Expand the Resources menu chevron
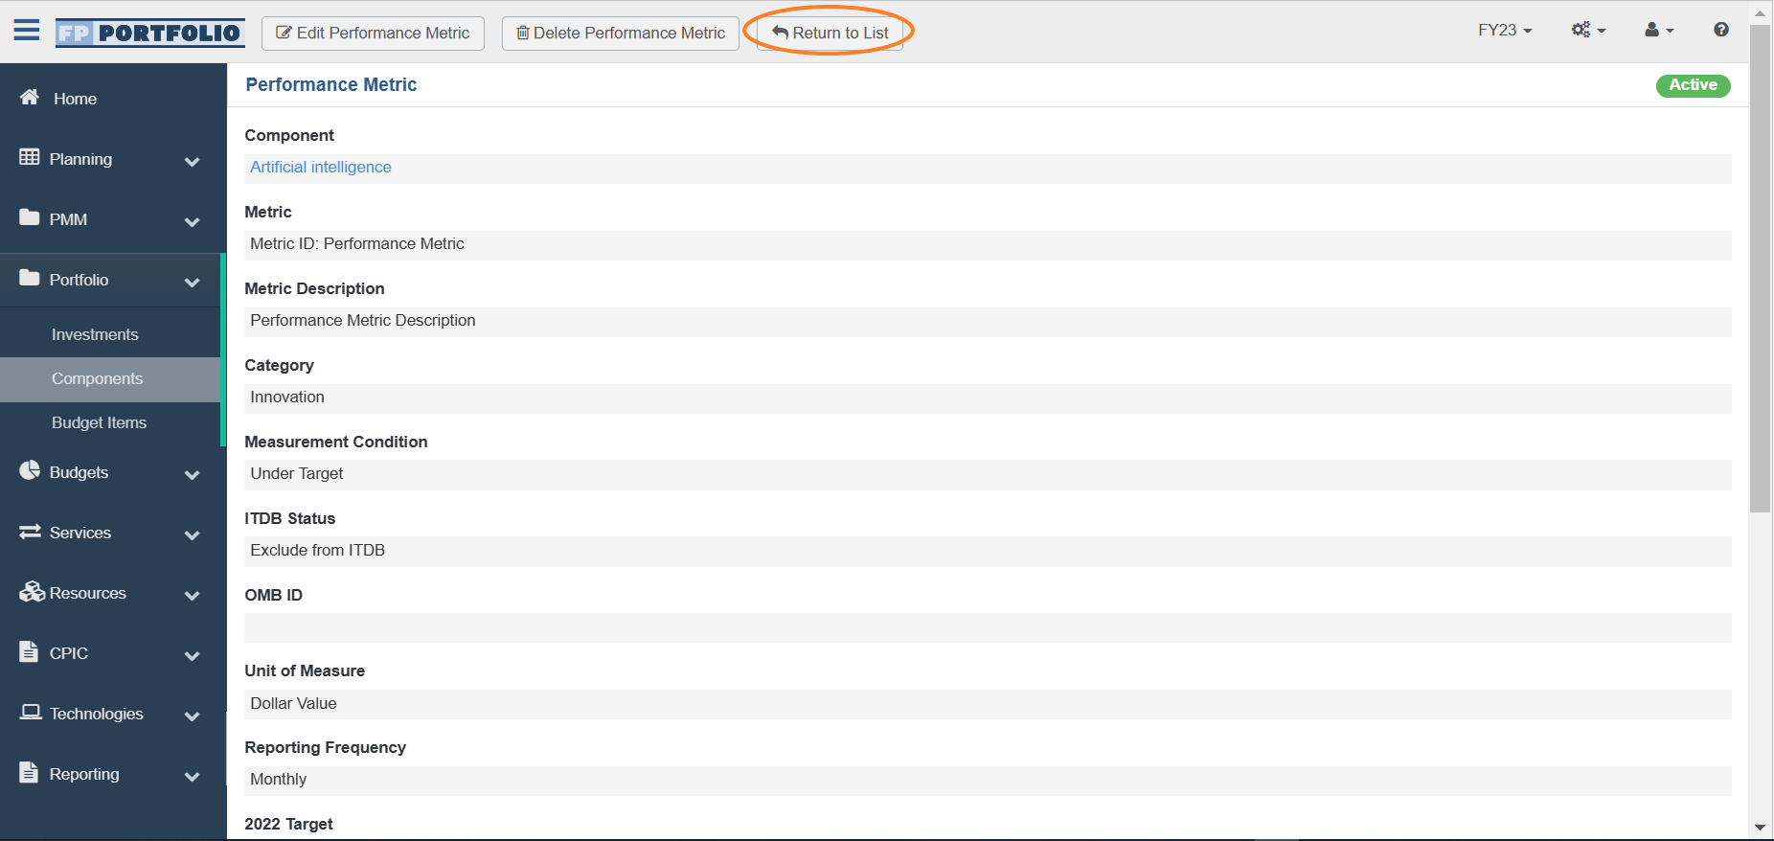 [x=192, y=595]
